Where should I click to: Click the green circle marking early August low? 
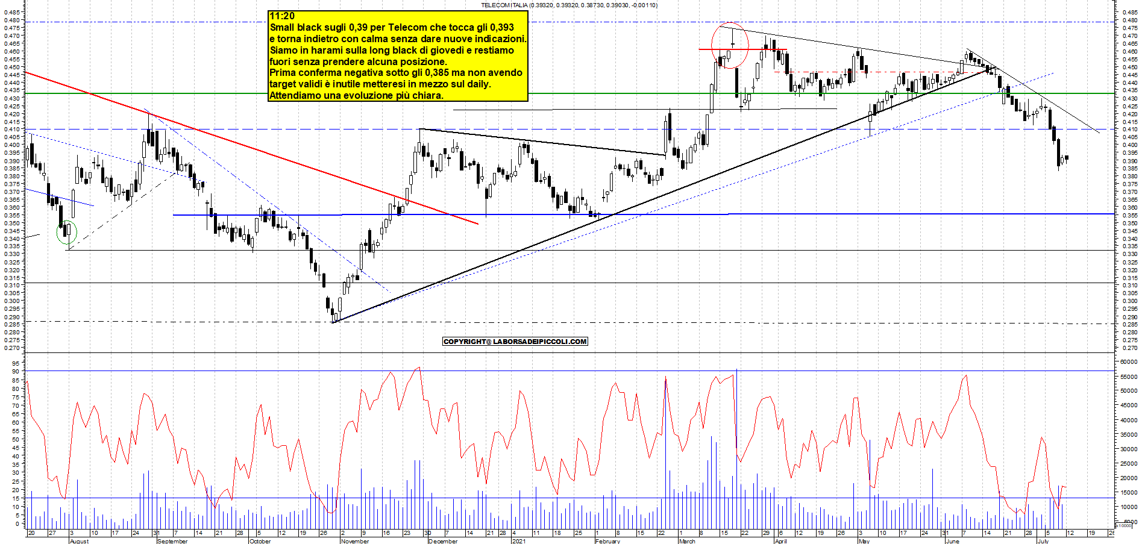click(x=67, y=233)
